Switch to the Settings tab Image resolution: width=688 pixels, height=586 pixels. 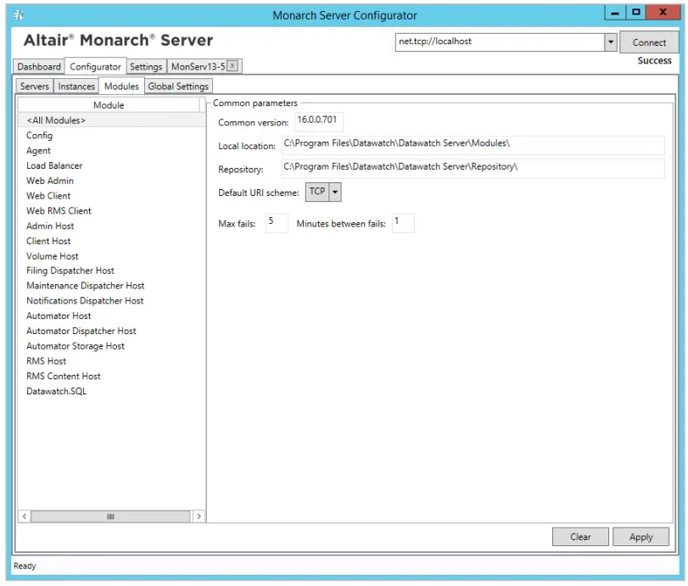(x=145, y=65)
